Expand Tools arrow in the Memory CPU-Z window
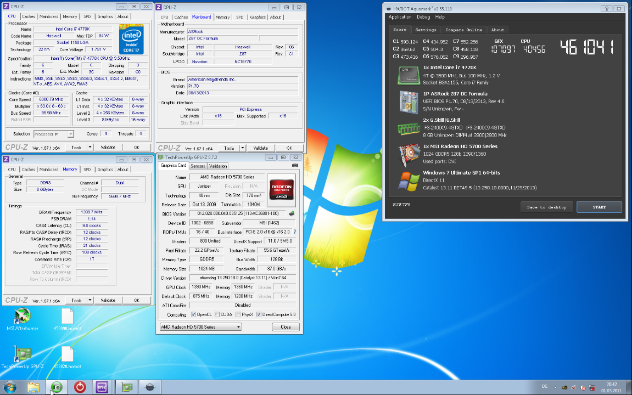This screenshot has height=395, width=632. (x=90, y=301)
